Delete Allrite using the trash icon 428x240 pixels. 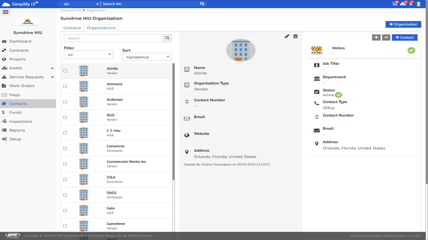pos(295,36)
